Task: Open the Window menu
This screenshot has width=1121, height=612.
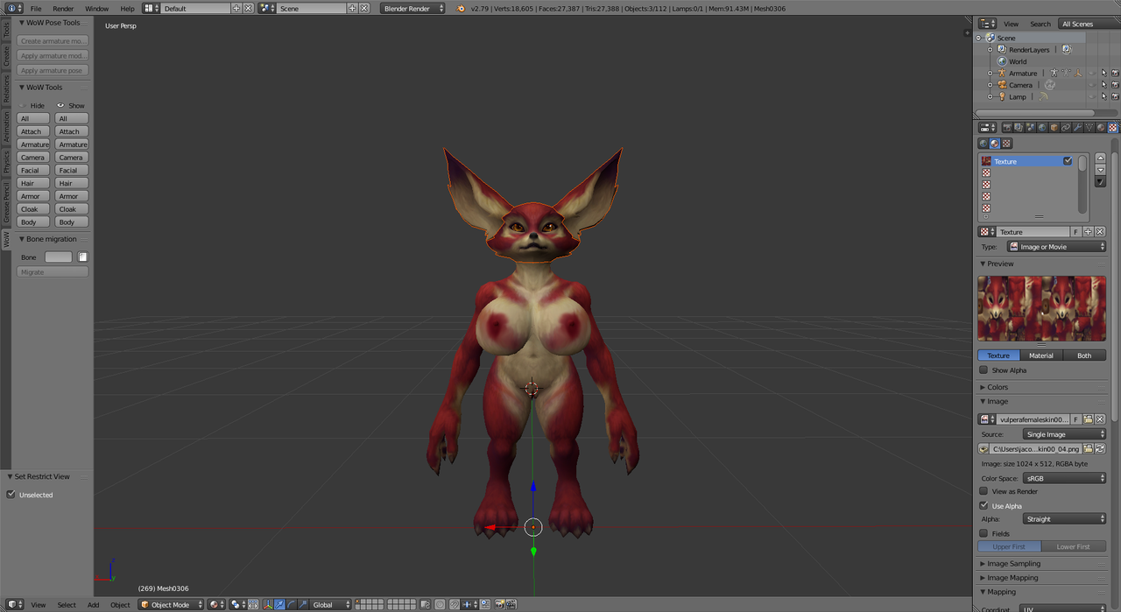Action: (97, 9)
